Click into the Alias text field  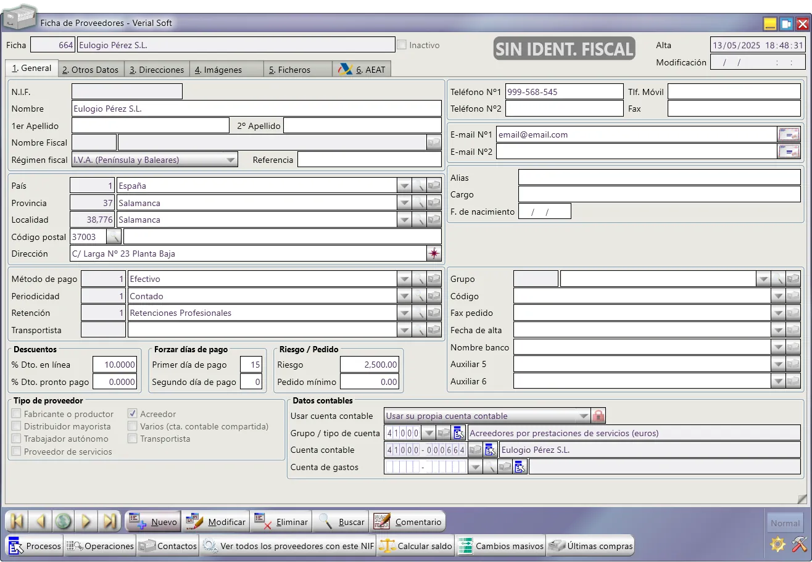click(659, 178)
